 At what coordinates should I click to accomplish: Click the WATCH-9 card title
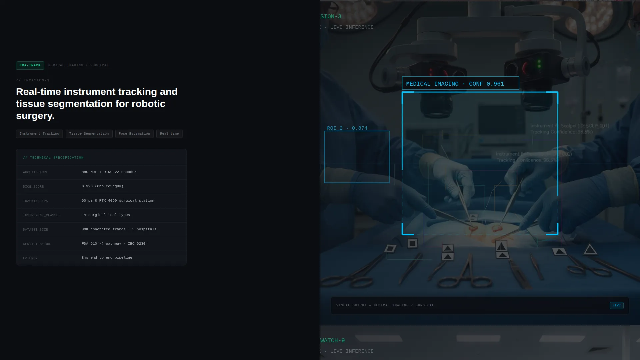point(332,340)
